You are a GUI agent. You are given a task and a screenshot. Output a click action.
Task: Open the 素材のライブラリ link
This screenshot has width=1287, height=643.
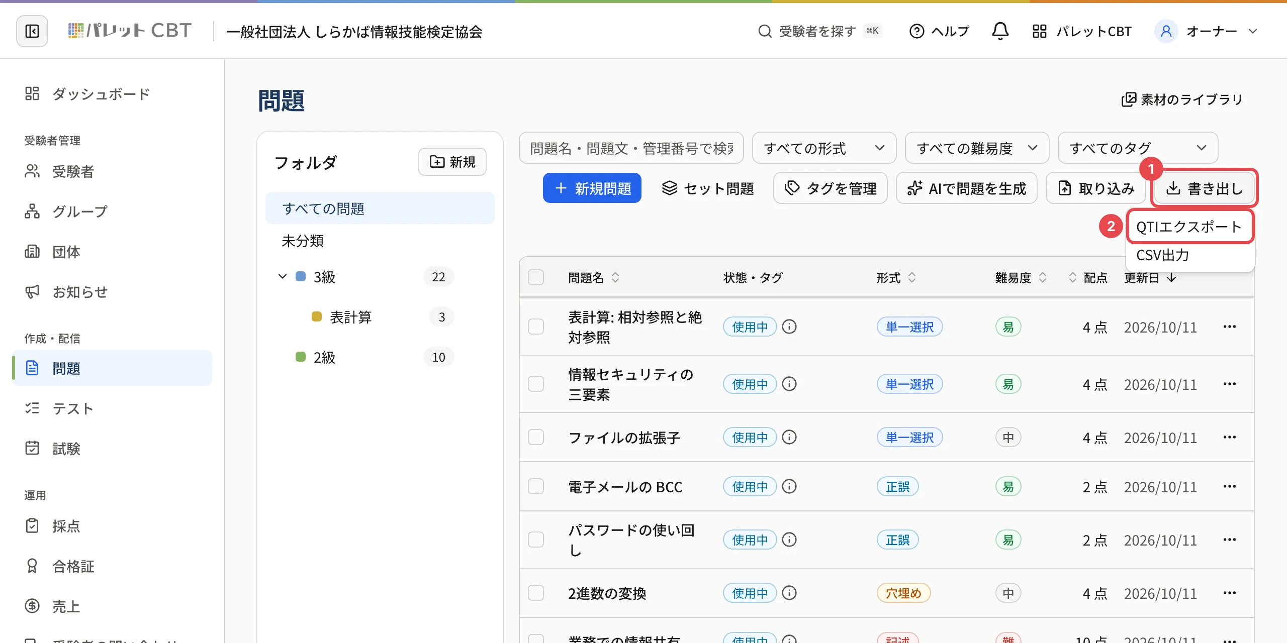1182,99
